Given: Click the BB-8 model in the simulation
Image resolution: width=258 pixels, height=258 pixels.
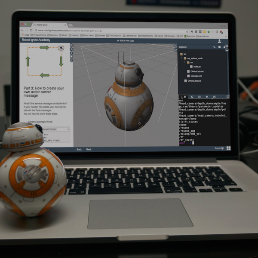Looking at the screenshot, I should [x=129, y=96].
